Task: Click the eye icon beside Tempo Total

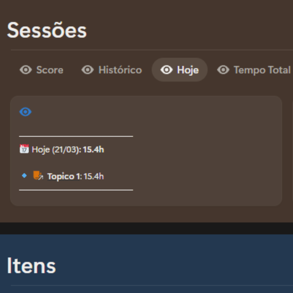Action: pos(223,70)
